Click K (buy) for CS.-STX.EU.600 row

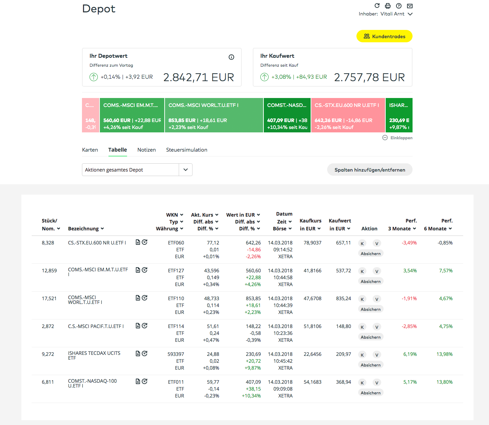[x=362, y=243]
